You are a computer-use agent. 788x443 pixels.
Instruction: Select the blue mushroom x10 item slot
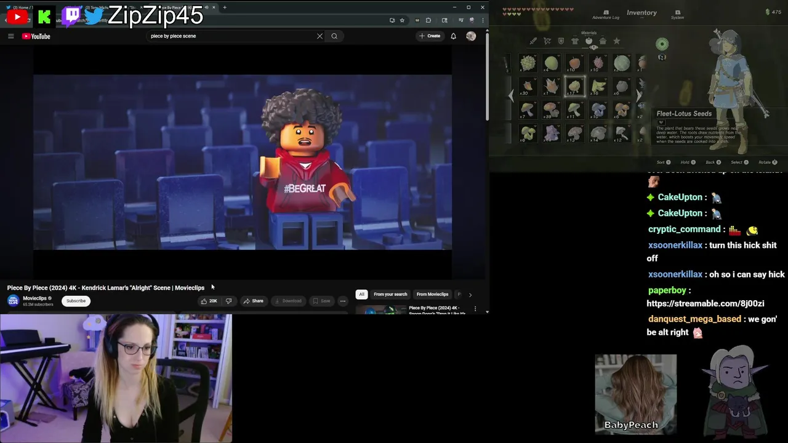pyautogui.click(x=598, y=110)
